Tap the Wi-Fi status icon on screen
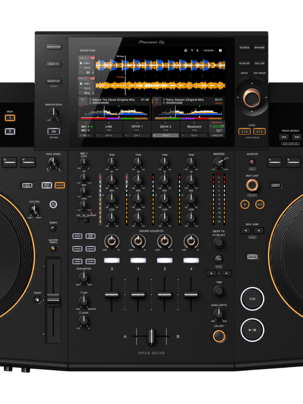Image resolution: width=303 pixels, height=404 pixels. pos(192,50)
